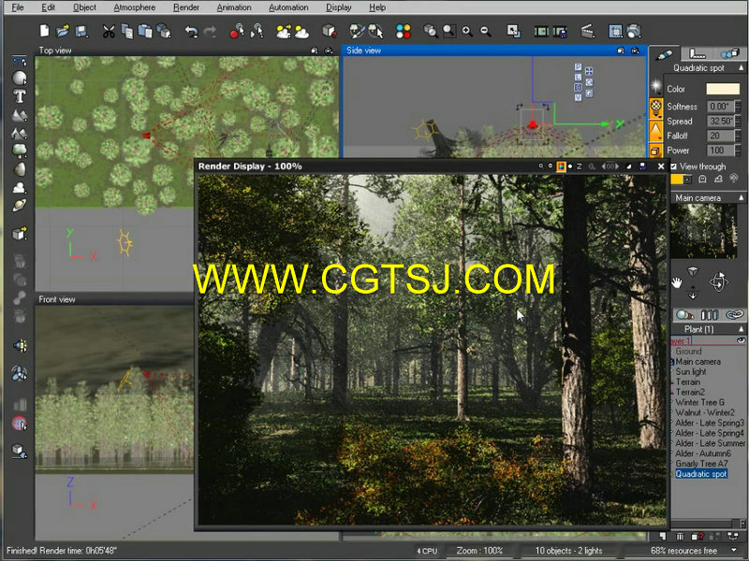Open the File menu
Screen dimensions: 749x561
click(18, 7)
